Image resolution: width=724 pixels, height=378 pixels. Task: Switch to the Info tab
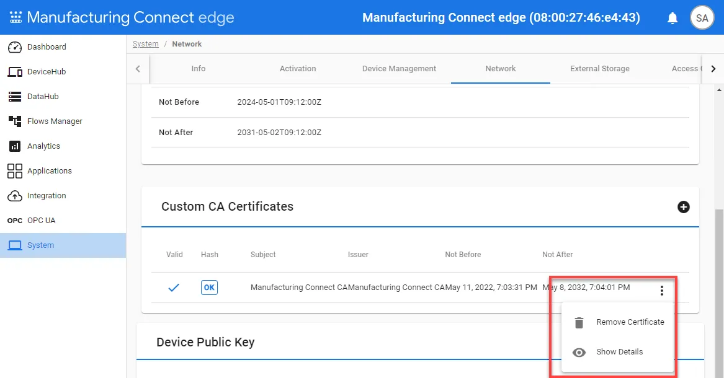tap(199, 69)
